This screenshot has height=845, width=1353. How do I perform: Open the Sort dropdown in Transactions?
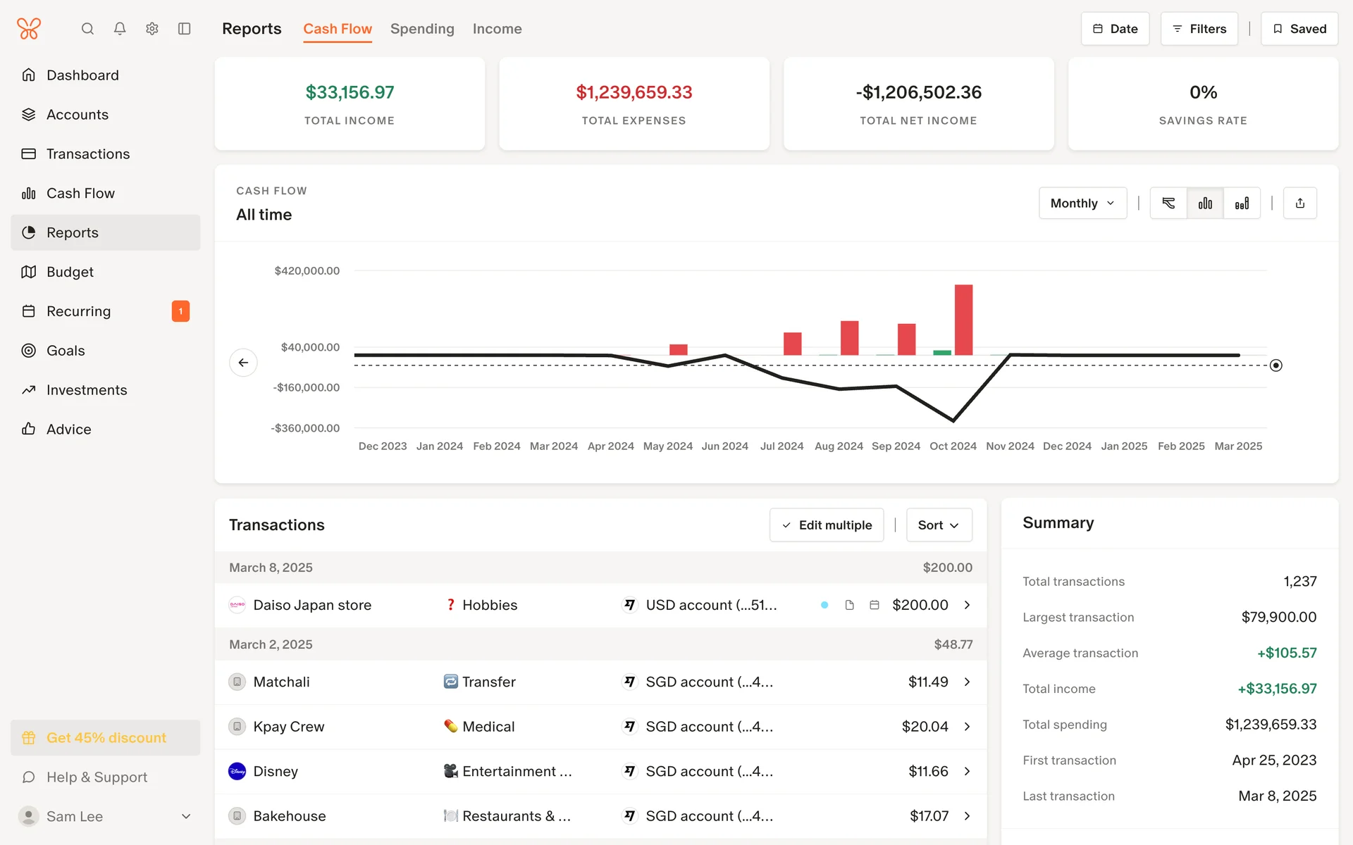point(938,525)
